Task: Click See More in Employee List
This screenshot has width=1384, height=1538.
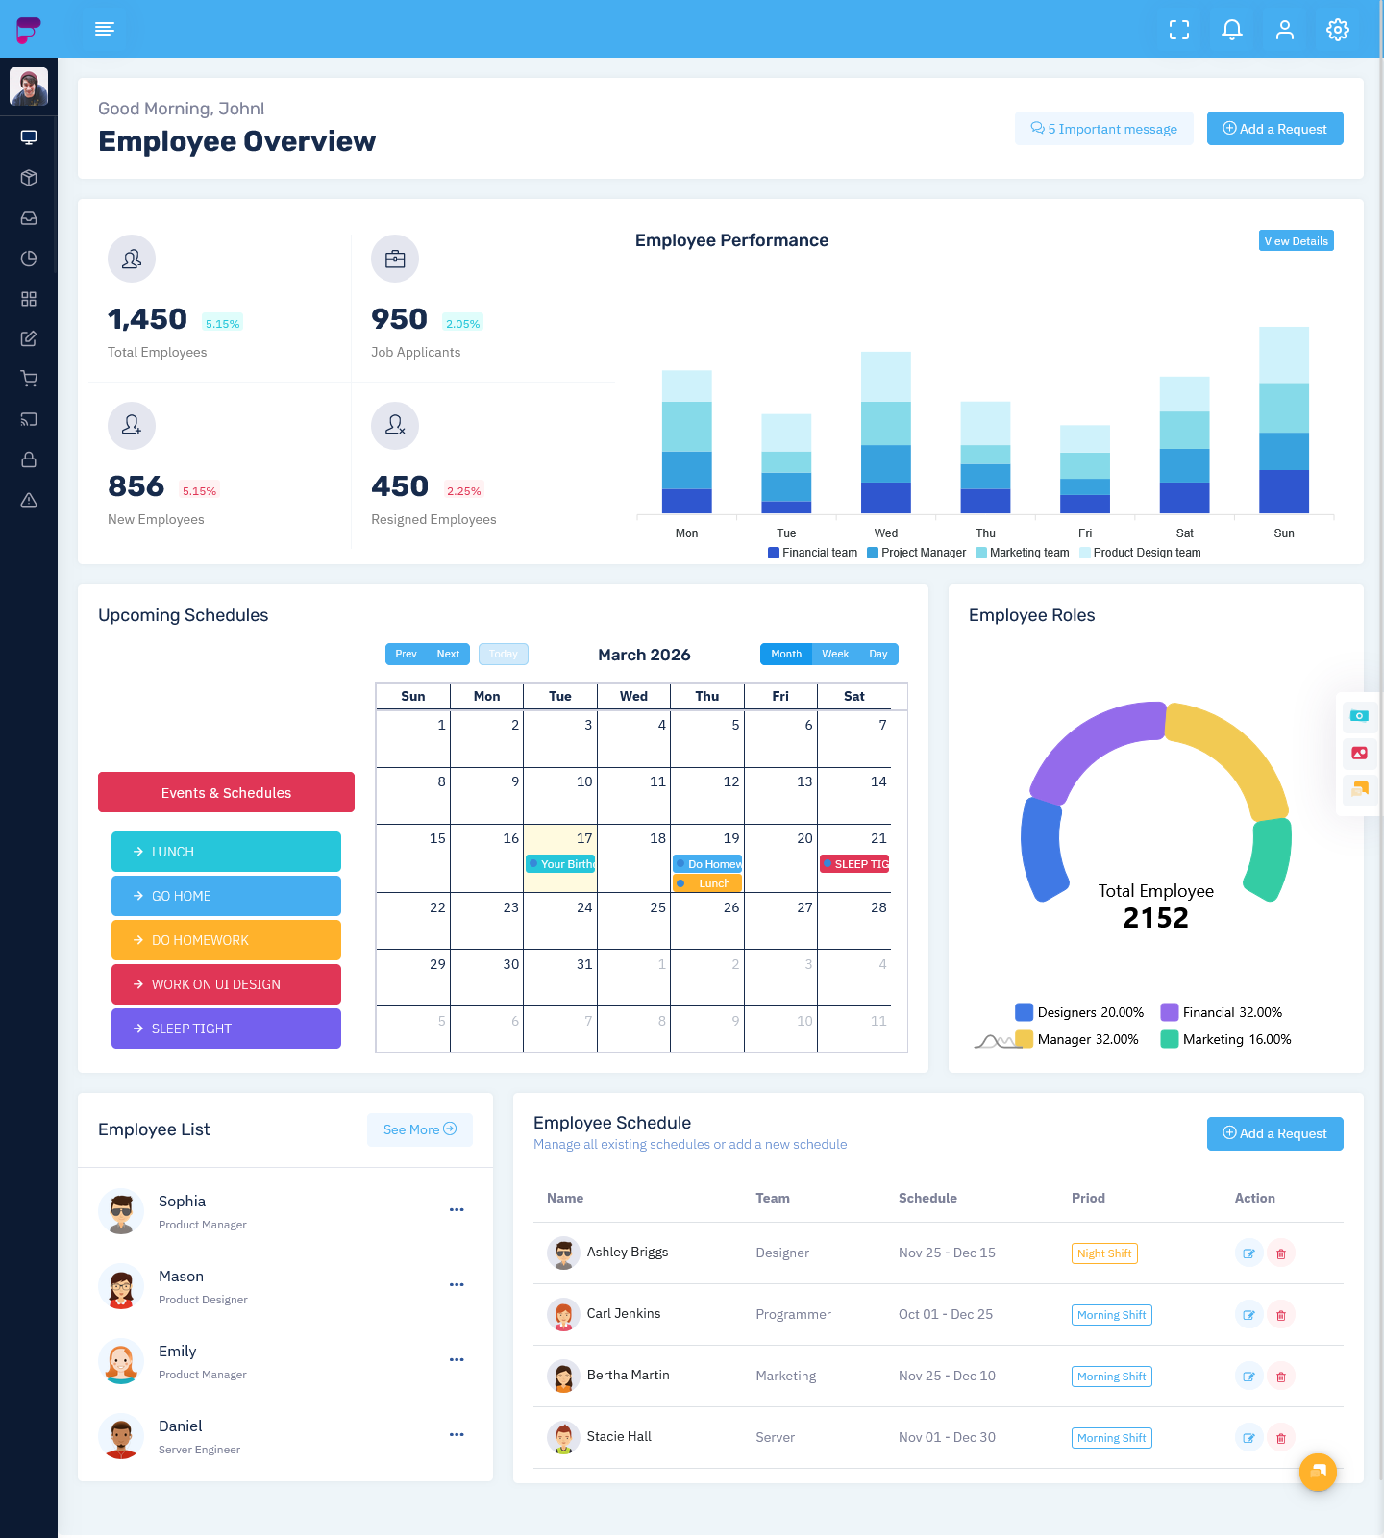Action: 419,1129
